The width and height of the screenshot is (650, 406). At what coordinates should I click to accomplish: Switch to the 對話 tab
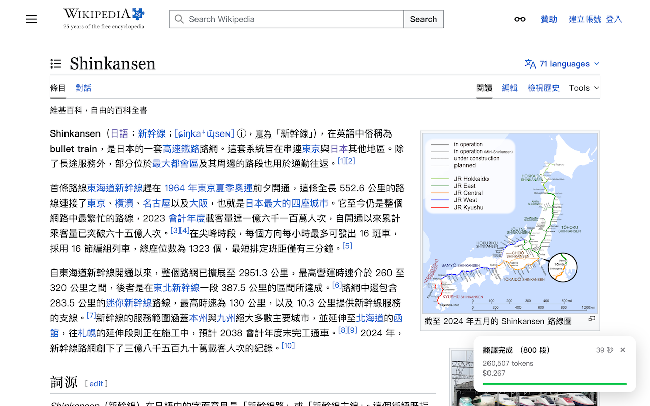coord(84,88)
